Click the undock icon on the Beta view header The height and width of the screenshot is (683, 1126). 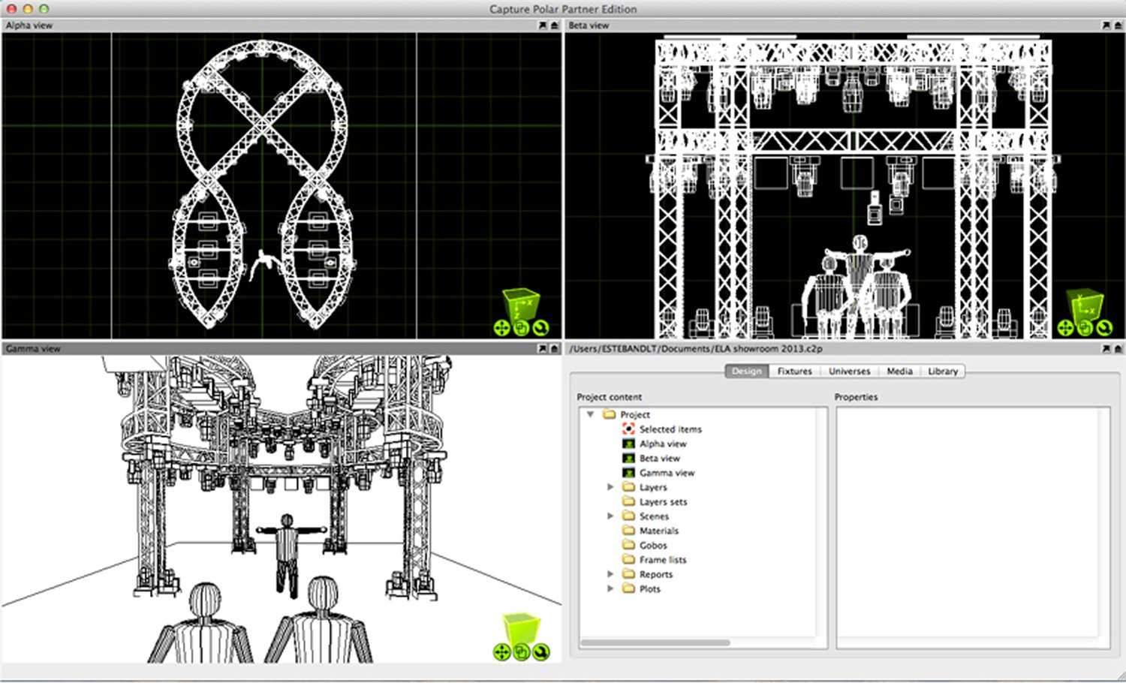(x=1118, y=25)
